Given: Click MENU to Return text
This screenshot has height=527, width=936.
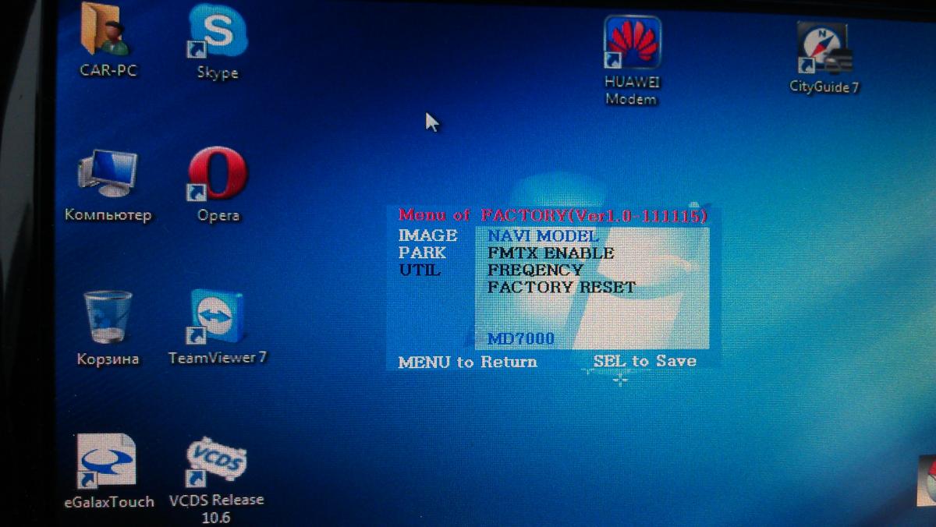Looking at the screenshot, I should (467, 362).
